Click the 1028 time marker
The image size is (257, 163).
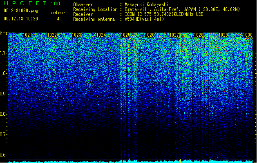point(199,35)
